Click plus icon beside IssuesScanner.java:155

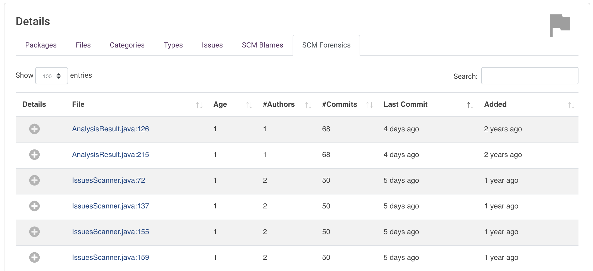(34, 232)
